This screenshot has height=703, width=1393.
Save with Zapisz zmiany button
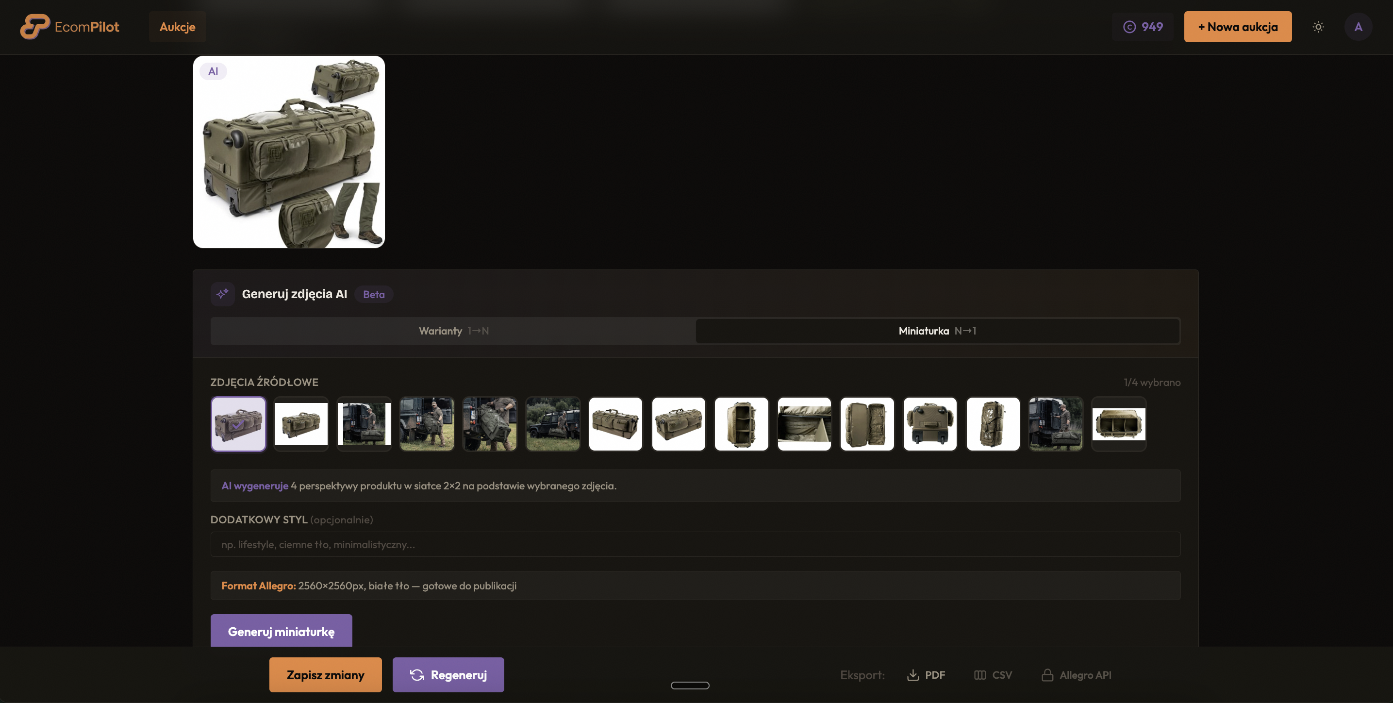coord(325,675)
